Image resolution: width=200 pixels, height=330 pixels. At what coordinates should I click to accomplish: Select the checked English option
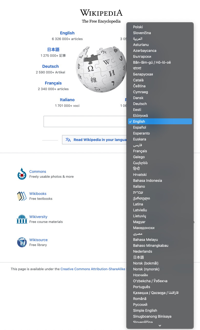[160, 121]
